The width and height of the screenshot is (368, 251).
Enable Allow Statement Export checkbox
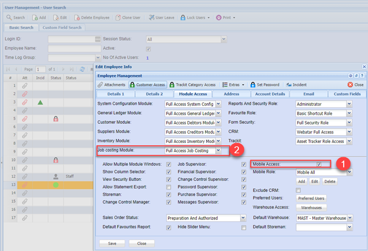pos(169,187)
